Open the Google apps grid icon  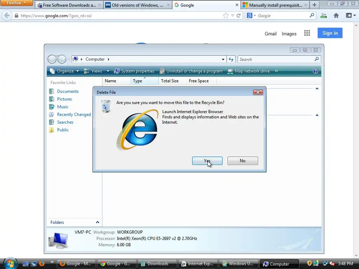(307, 33)
